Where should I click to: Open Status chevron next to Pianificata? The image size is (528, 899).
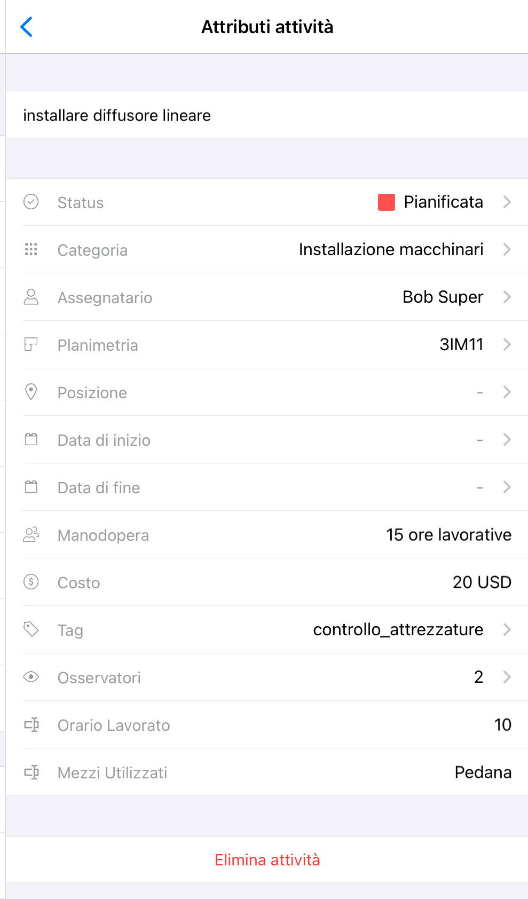pos(507,202)
